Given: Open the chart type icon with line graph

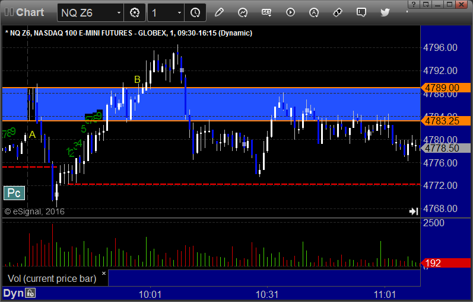Looking at the screenshot, I should click(x=243, y=12).
